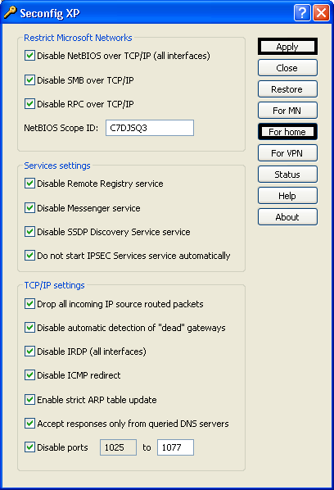The height and width of the screenshot is (490, 334).
Task: Uncheck Drop all incoming IP source routed packets
Action: tap(29, 304)
